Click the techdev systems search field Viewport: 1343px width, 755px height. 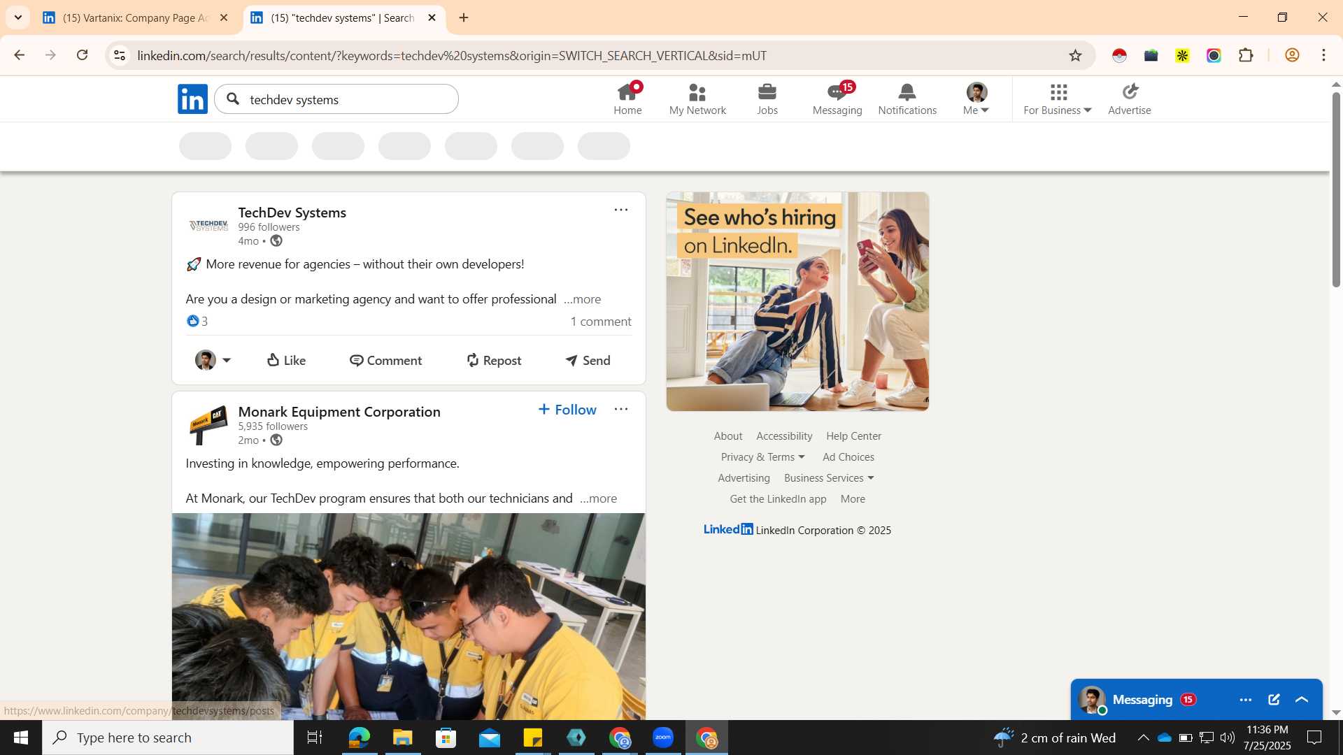[x=336, y=99]
